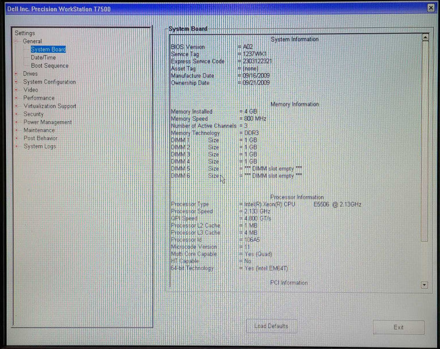The image size is (440, 349).
Task: Expand the Performance category
Action: pyautogui.click(x=16, y=98)
